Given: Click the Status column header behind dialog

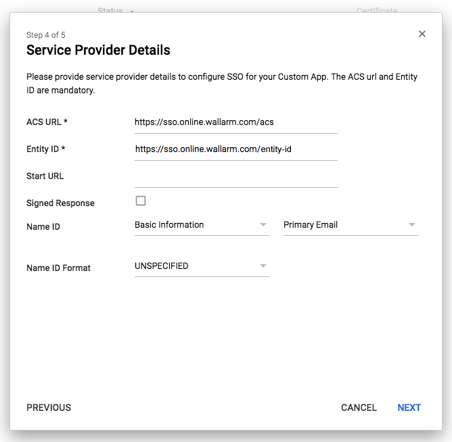Looking at the screenshot, I should point(110,10).
